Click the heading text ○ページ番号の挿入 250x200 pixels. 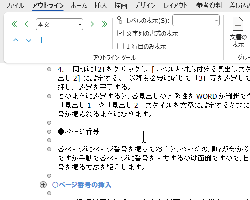click(82, 185)
